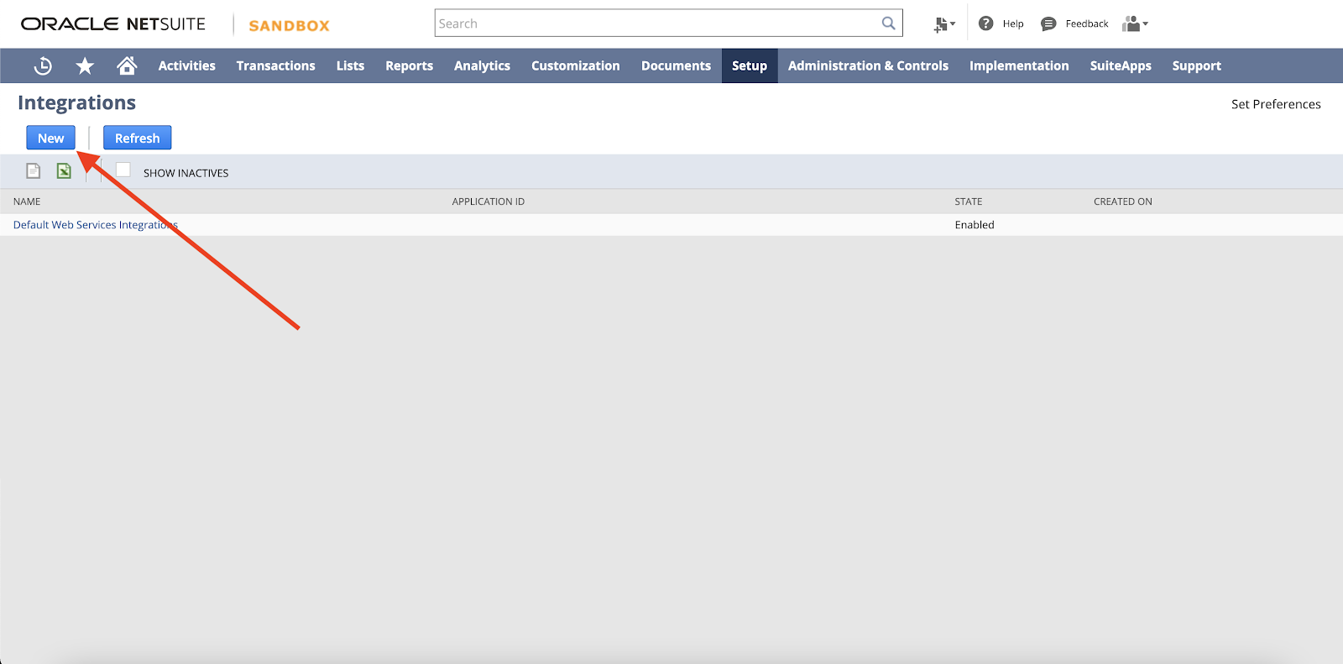The width and height of the screenshot is (1343, 664).
Task: Open Default Web Services Integrations link
Action: pos(95,225)
